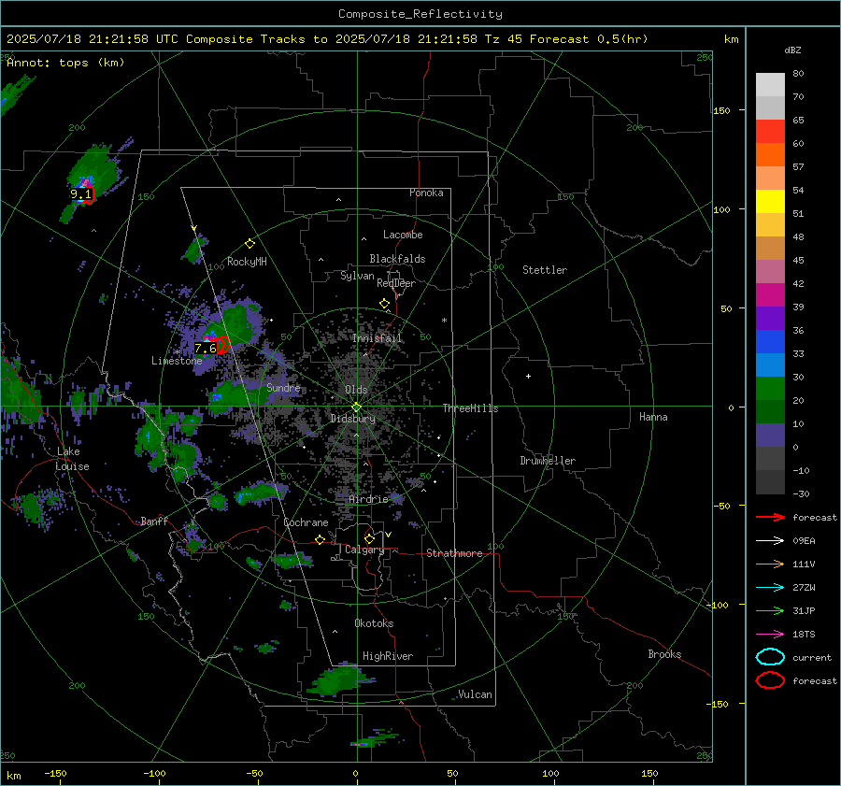
Task: Click the Cochrane city label
Action: [306, 522]
